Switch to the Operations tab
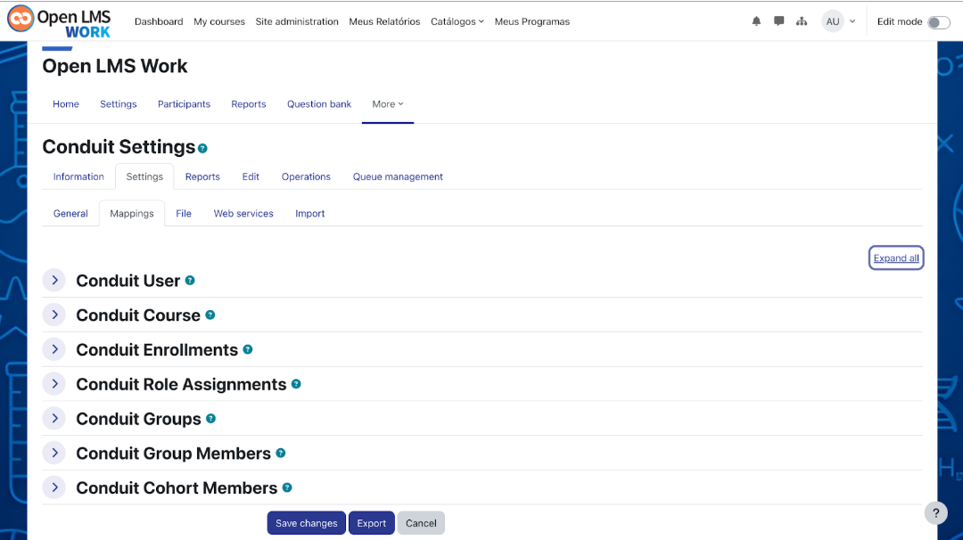The height and width of the screenshot is (540, 963). click(306, 176)
